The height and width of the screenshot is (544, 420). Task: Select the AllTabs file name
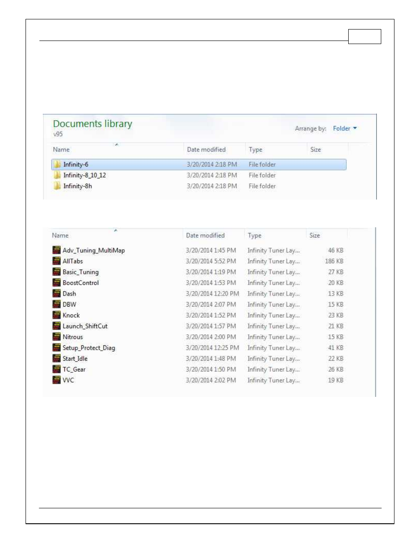73,261
